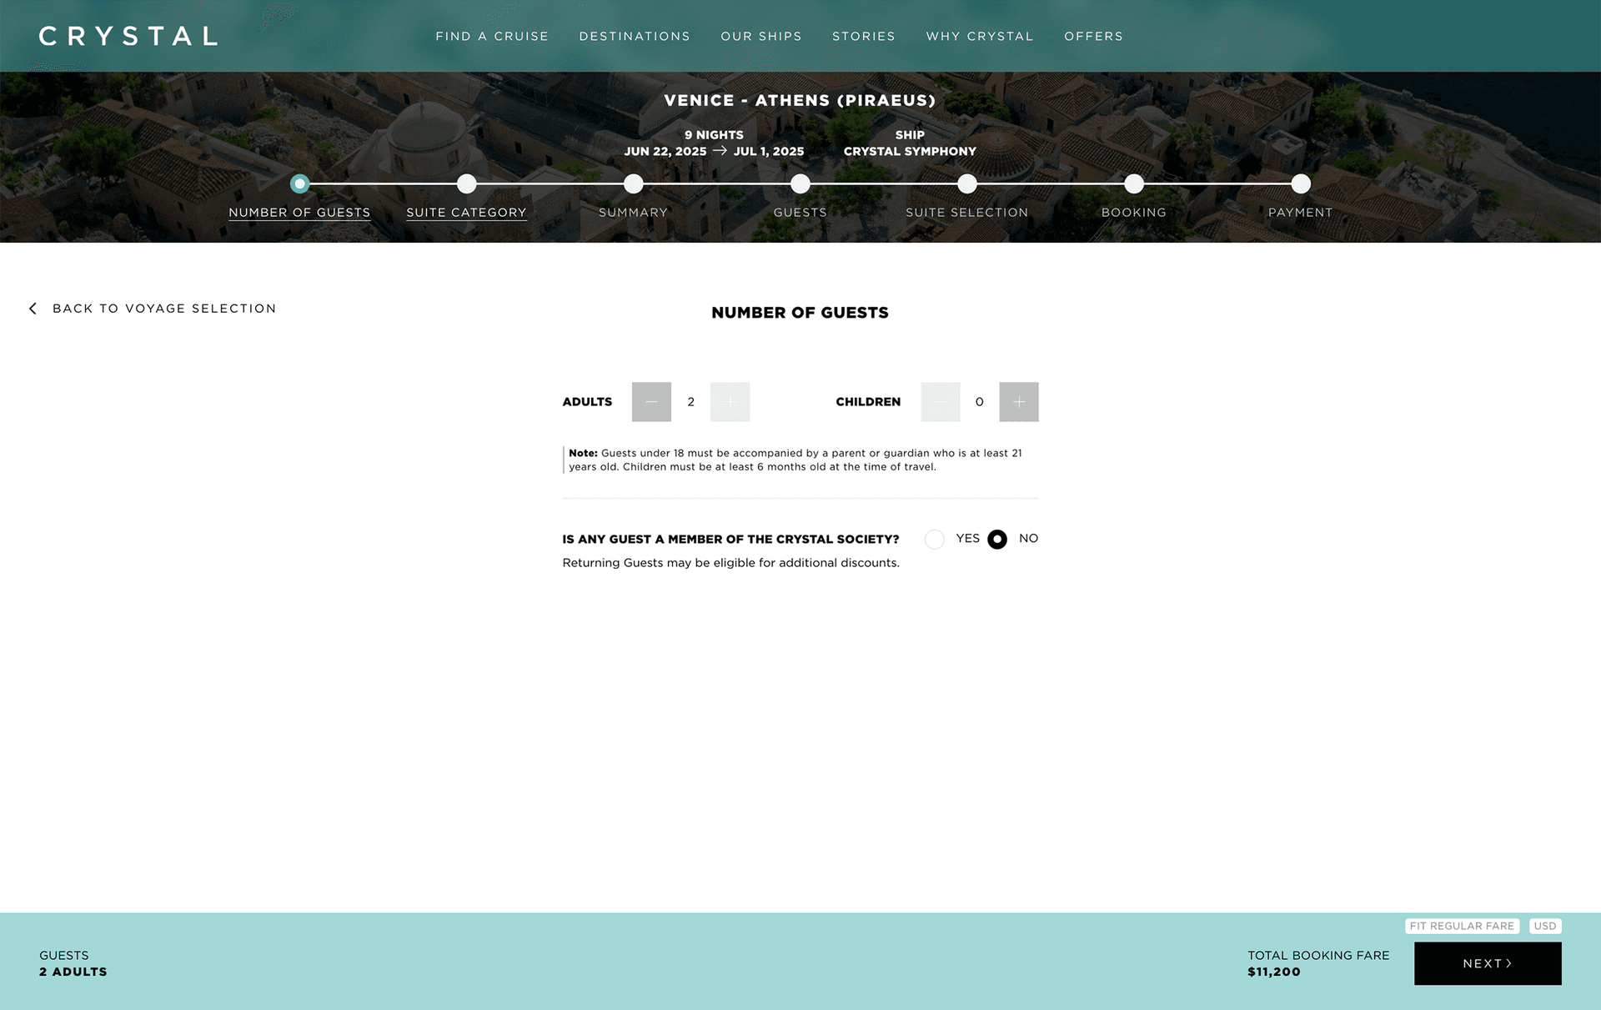1601x1010 pixels.
Task: Open the FIND A CRUISE menu
Action: pyautogui.click(x=491, y=35)
